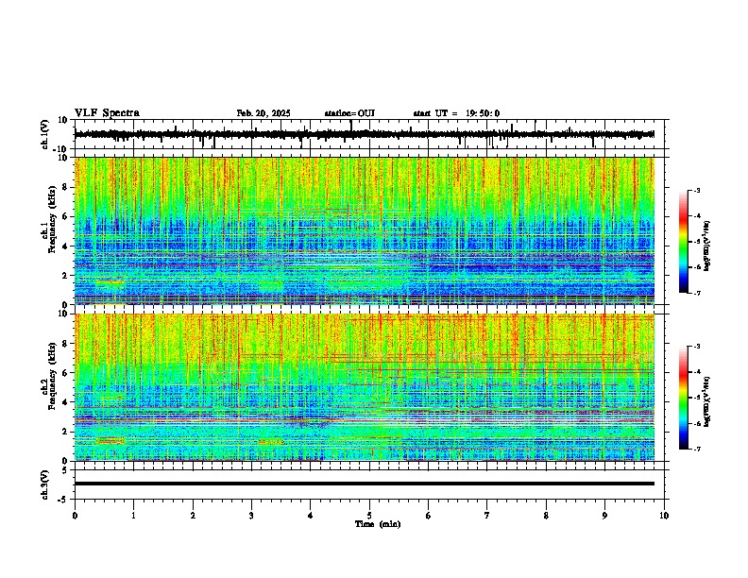Click the color bar beside the ch.1 spectrogram
The width and height of the screenshot is (748, 578).
684,242
